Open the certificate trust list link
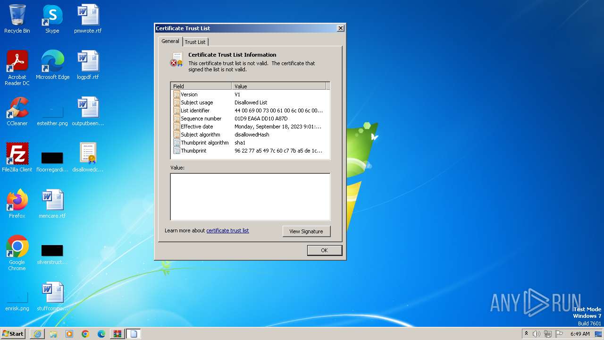Image resolution: width=604 pixels, height=340 pixels. tap(227, 230)
